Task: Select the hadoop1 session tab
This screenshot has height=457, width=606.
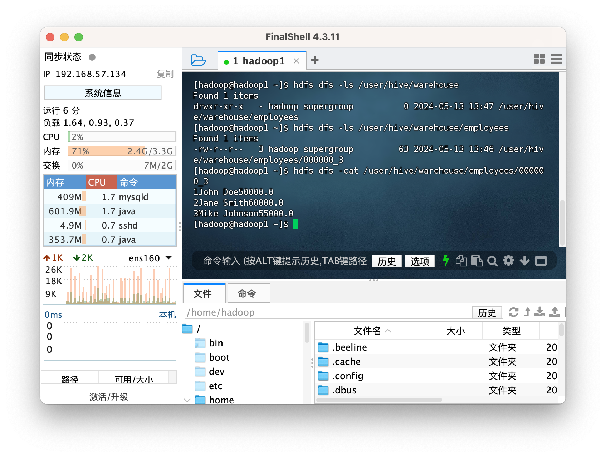Action: 262,61
